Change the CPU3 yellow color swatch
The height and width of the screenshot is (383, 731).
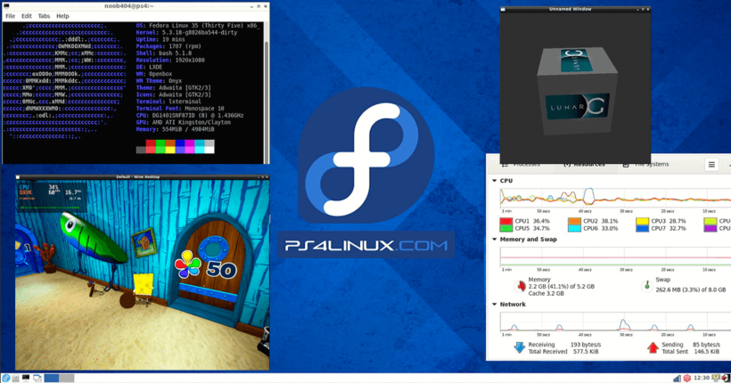643,221
